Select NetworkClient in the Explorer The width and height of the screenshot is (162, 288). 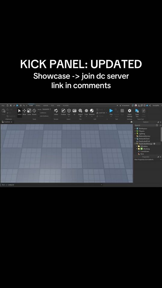(x=144, y=139)
